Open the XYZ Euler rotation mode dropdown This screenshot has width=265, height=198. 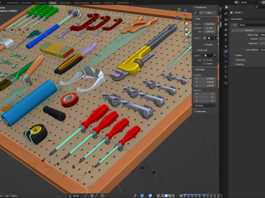coord(205,106)
